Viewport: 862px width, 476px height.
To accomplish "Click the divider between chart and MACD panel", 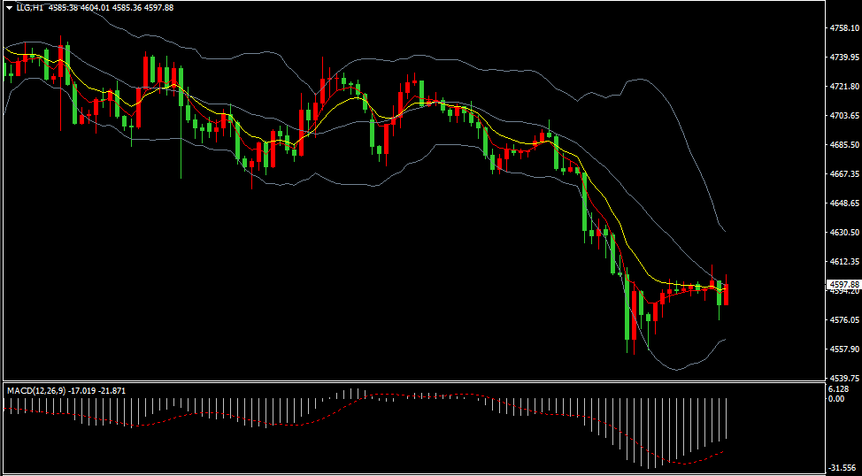I will click(x=414, y=382).
